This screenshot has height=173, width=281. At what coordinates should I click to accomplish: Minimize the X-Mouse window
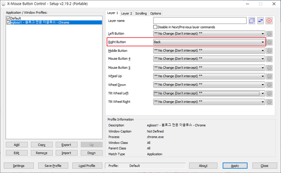[247, 4]
